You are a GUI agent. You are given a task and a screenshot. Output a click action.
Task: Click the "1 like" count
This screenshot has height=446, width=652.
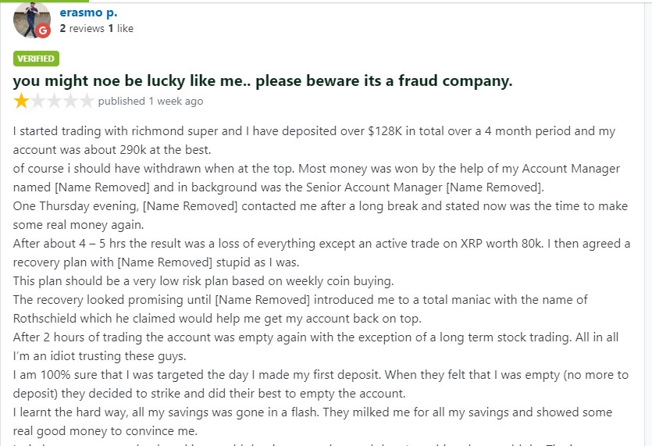click(x=120, y=28)
